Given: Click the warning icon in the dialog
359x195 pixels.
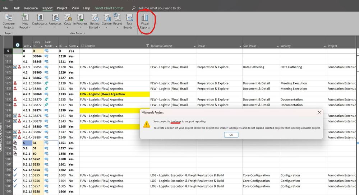Looking at the screenshot, I should click(147, 124).
